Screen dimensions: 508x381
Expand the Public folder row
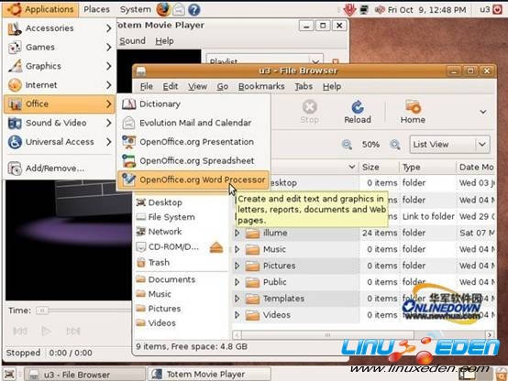point(237,282)
